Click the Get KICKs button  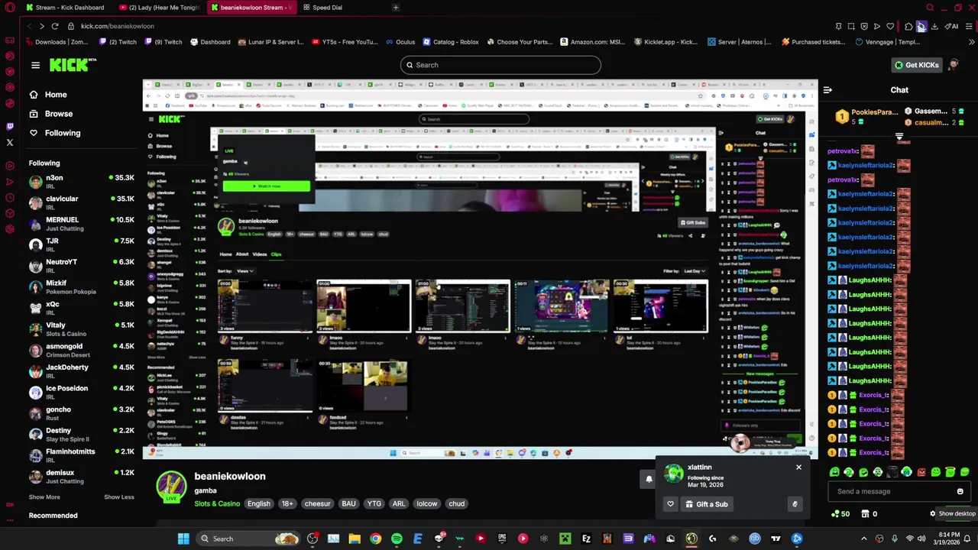tap(916, 65)
